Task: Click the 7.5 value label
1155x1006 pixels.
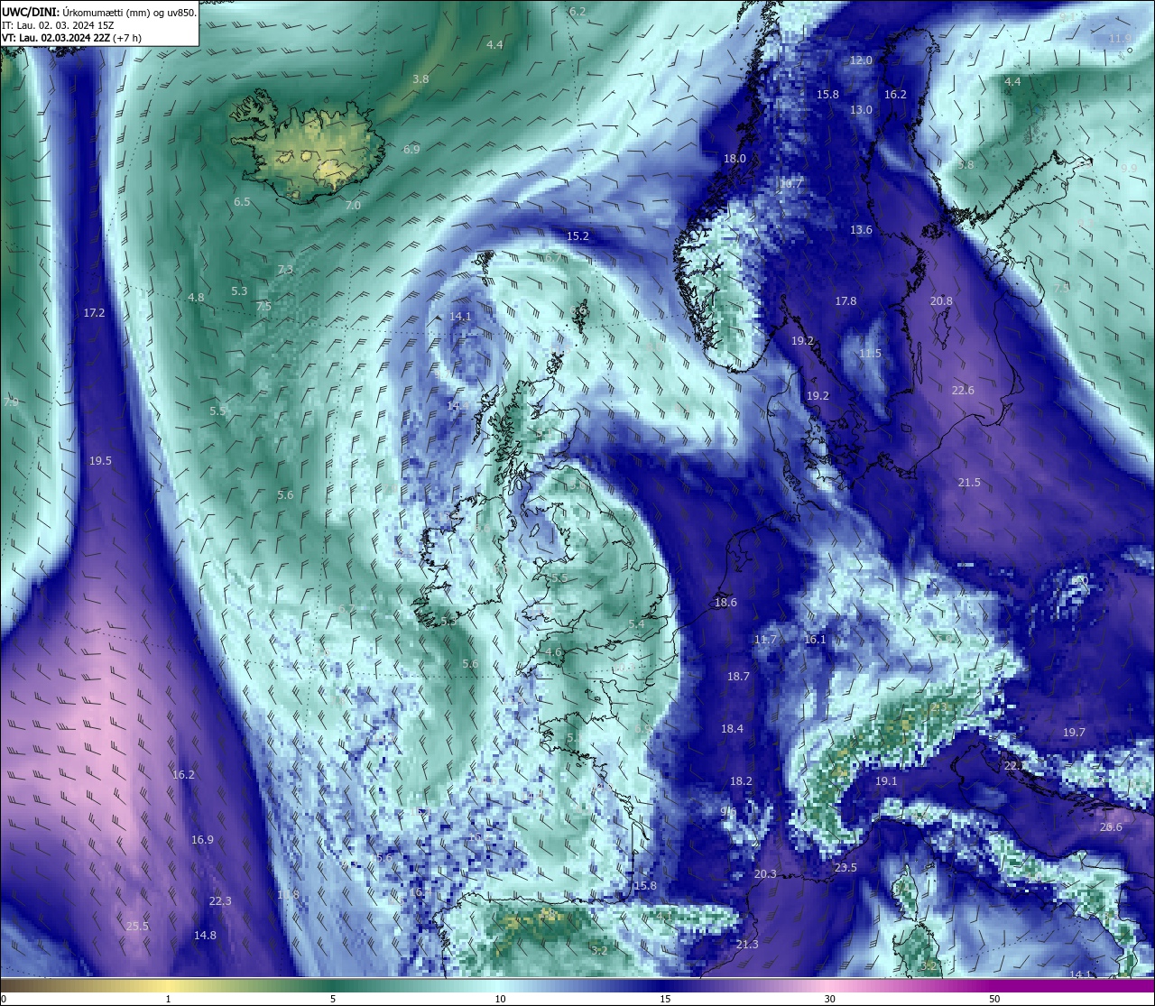Action: (263, 307)
